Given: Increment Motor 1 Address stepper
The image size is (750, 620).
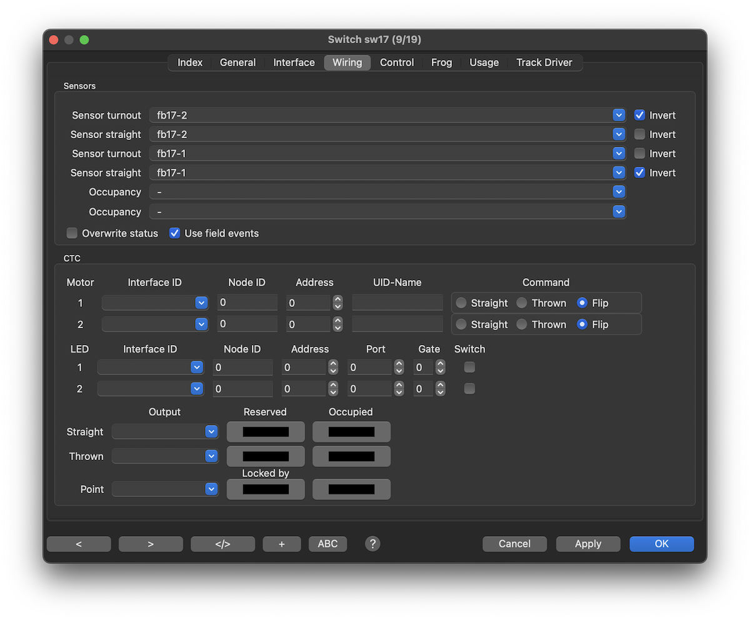Looking at the screenshot, I should pos(338,299).
